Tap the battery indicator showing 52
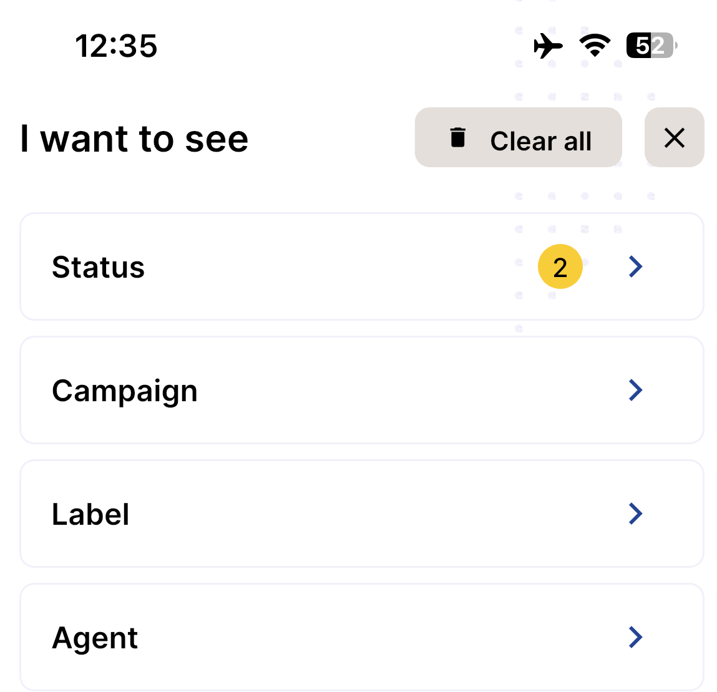Viewport: 717px width, 692px height. pyautogui.click(x=649, y=46)
